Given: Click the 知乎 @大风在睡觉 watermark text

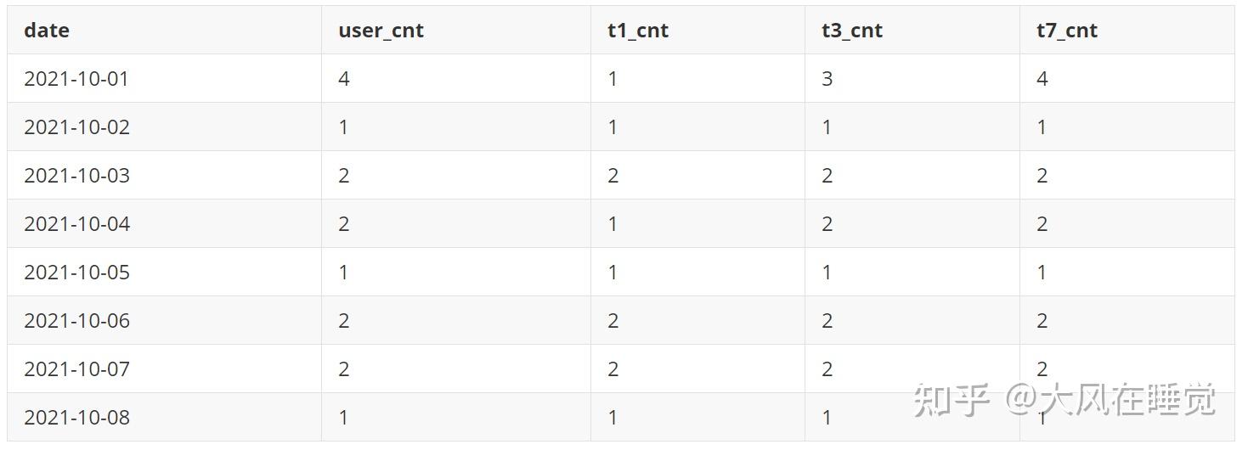Looking at the screenshot, I should tap(1064, 400).
